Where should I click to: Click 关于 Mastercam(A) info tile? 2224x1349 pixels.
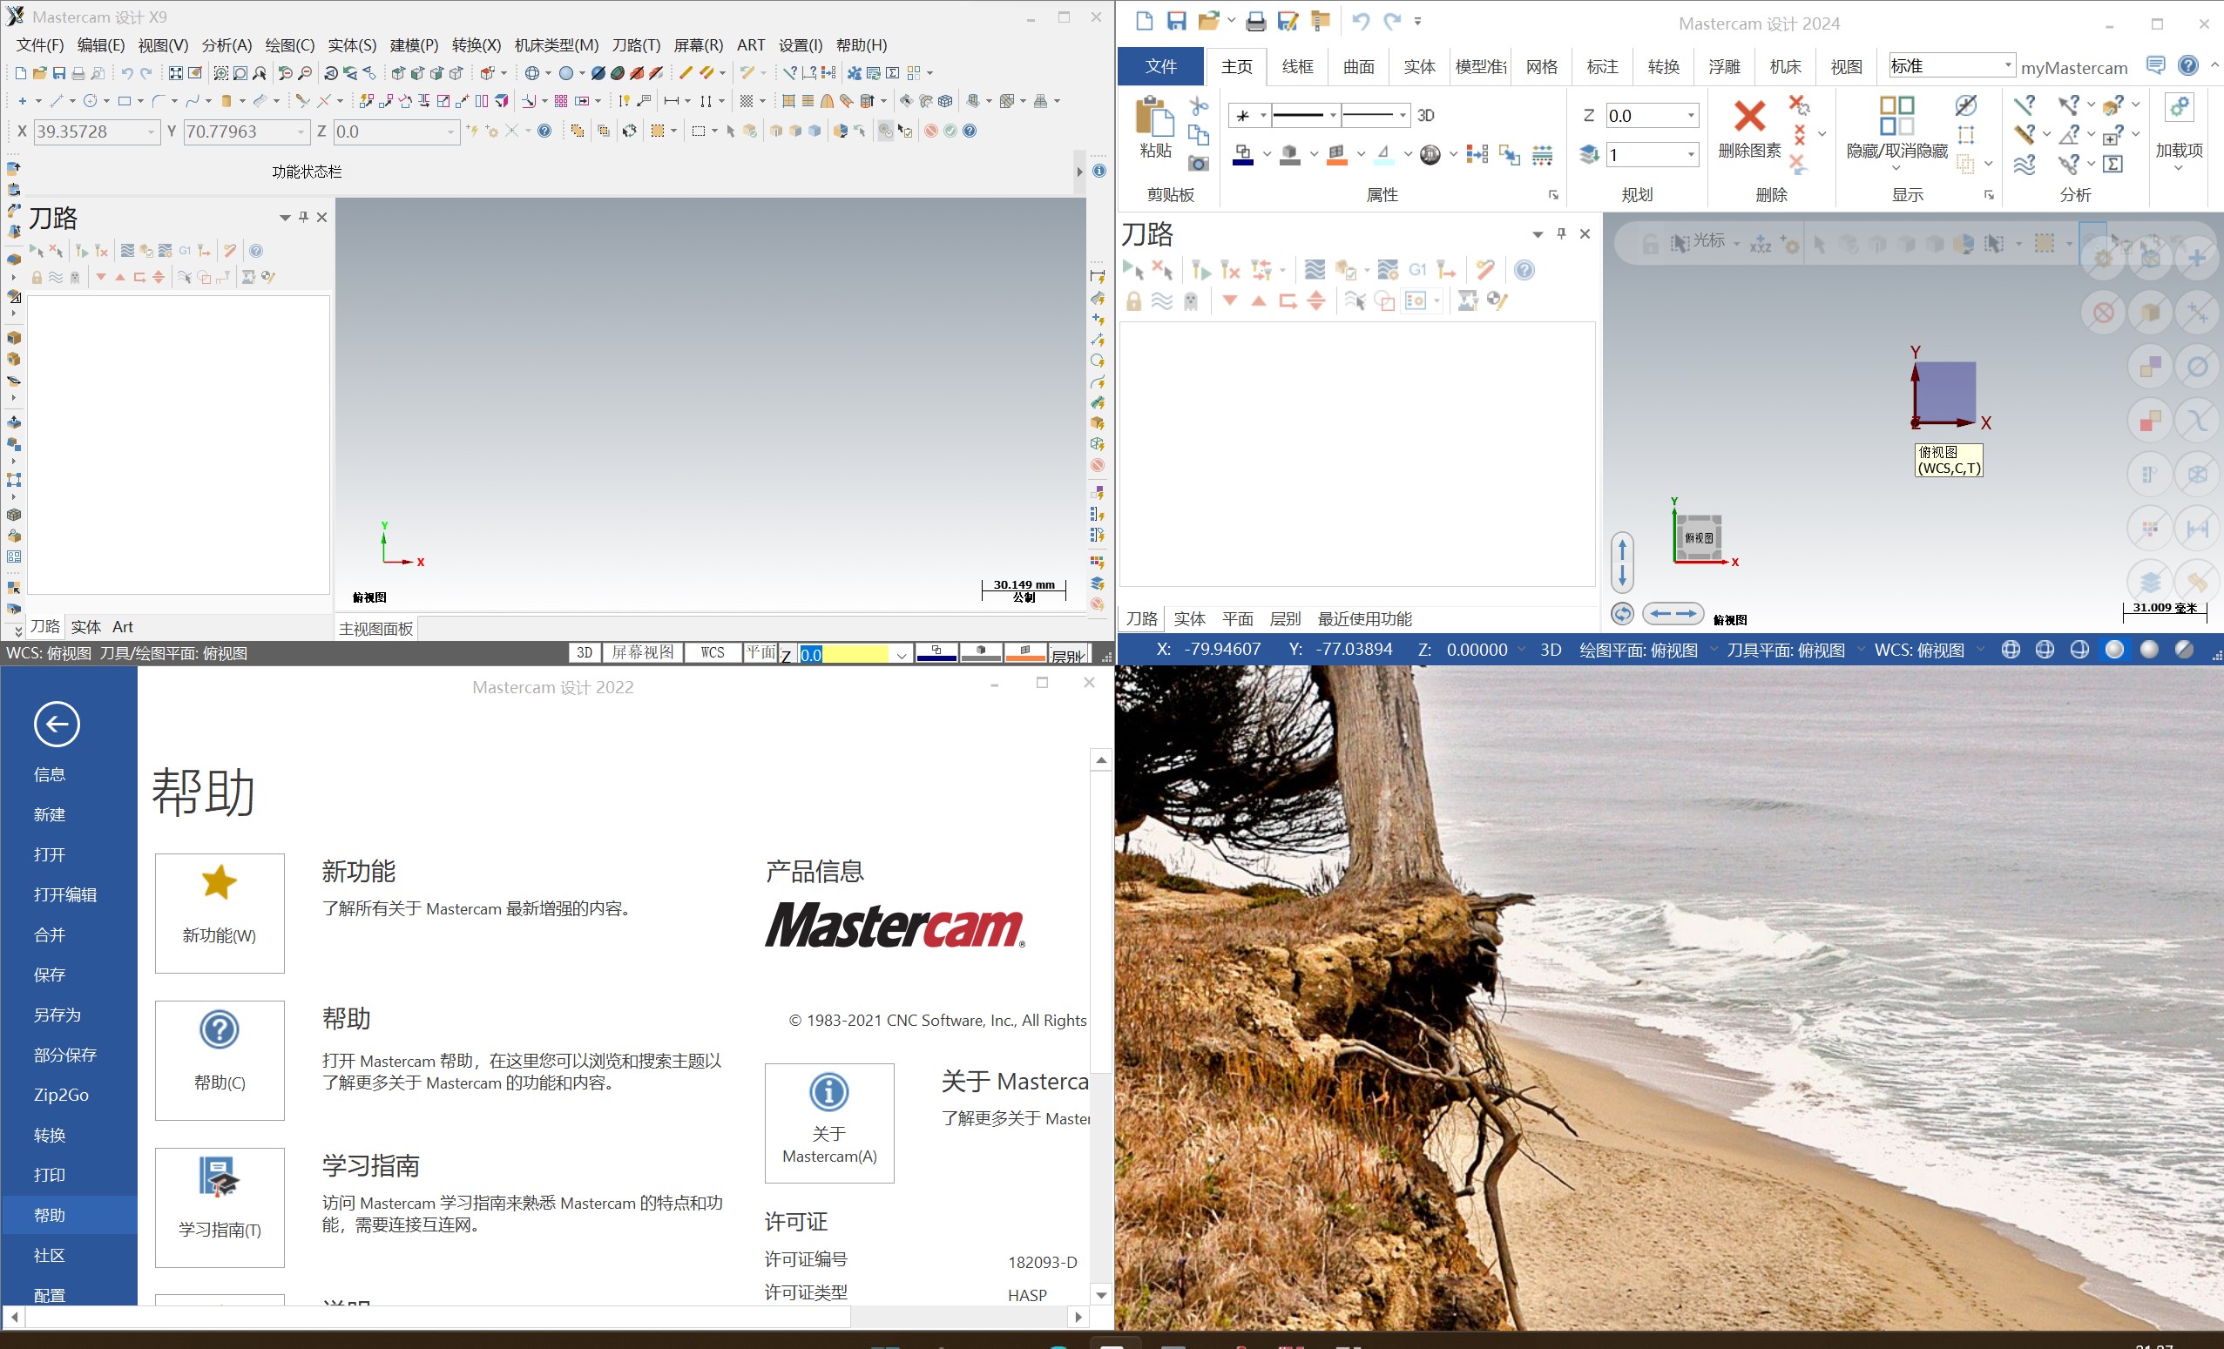click(828, 1123)
